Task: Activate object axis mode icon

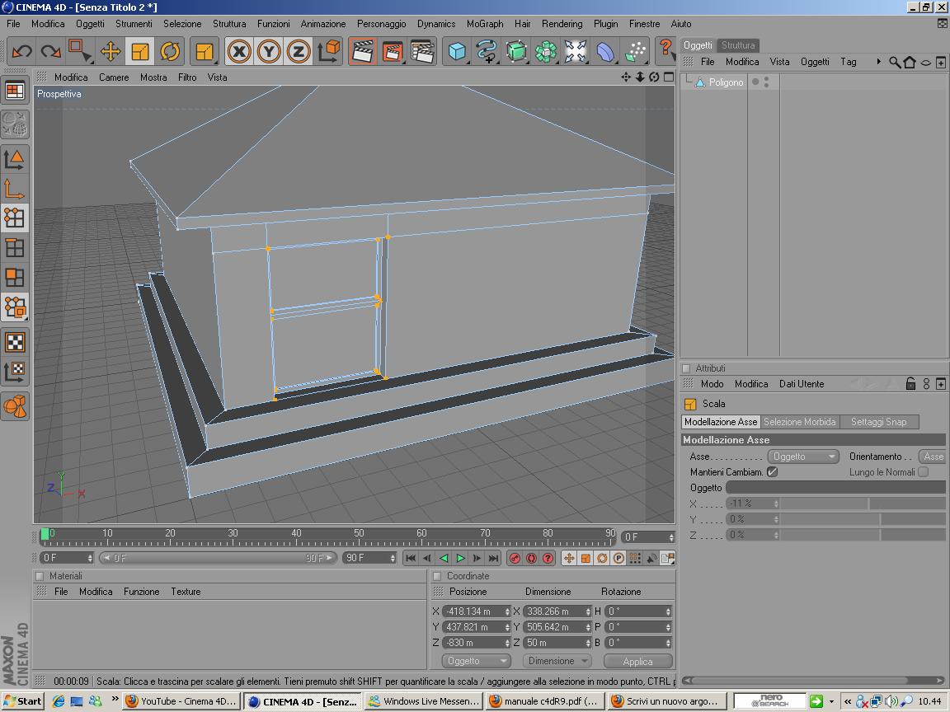Action: pos(15,189)
